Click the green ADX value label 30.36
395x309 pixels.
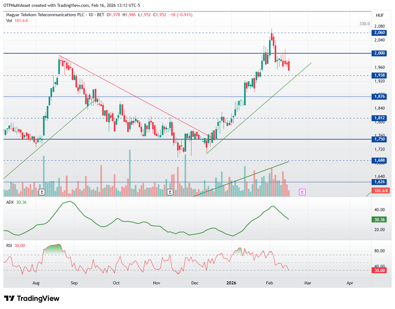click(x=379, y=220)
